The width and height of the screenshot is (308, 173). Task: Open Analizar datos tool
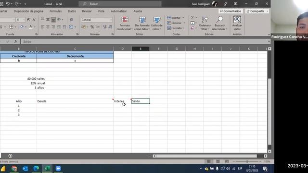pos(237,24)
